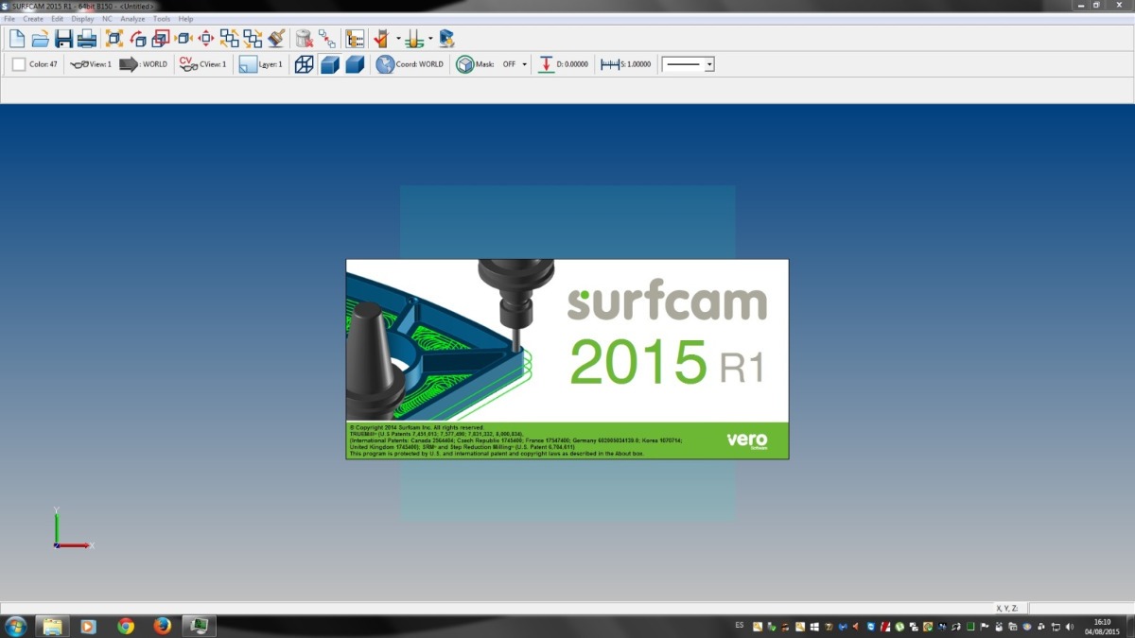Open color picker showing Color: 47
The width and height of the screenshot is (1135, 638).
pyautogui.click(x=35, y=64)
